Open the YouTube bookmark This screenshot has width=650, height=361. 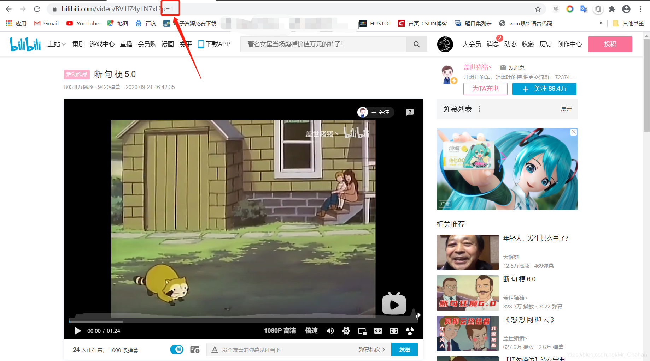click(x=83, y=23)
